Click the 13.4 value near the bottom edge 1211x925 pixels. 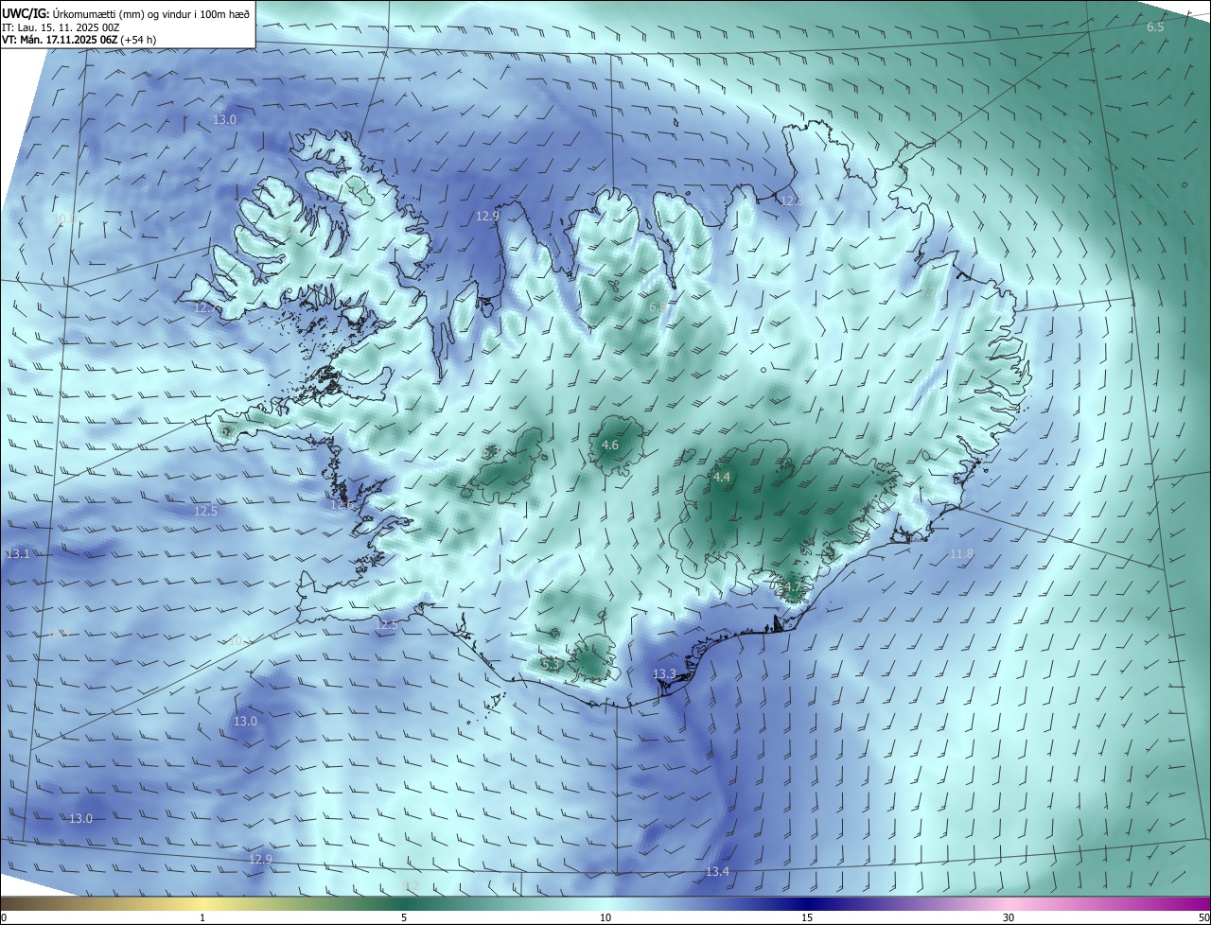pyautogui.click(x=717, y=871)
